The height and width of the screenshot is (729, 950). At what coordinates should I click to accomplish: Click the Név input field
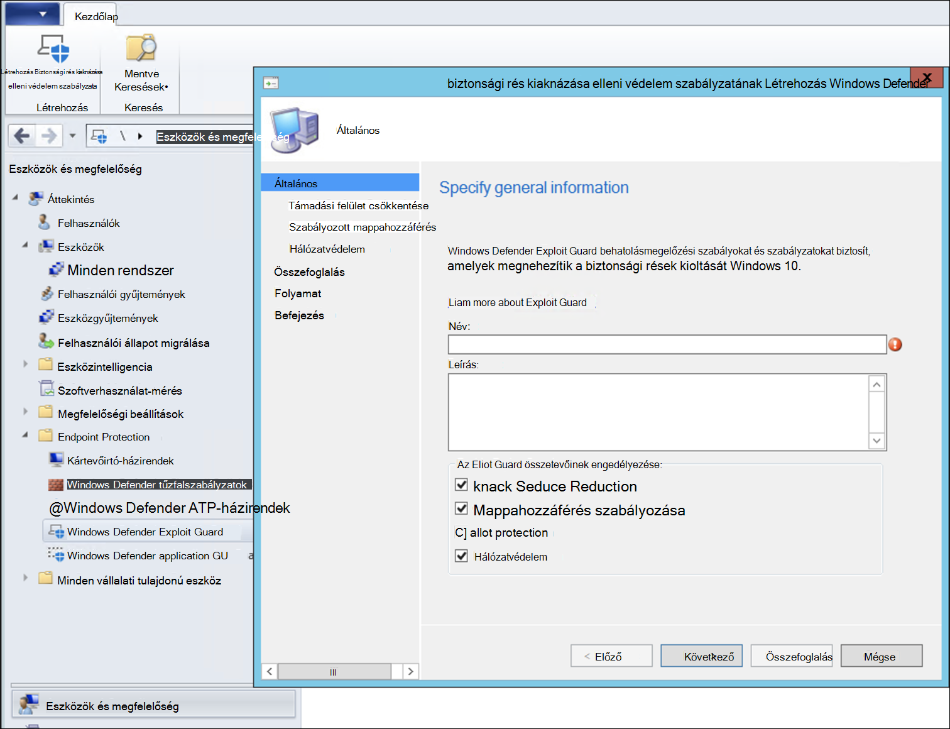point(667,344)
